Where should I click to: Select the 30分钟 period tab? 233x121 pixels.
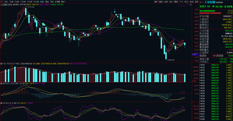click(30, 2)
